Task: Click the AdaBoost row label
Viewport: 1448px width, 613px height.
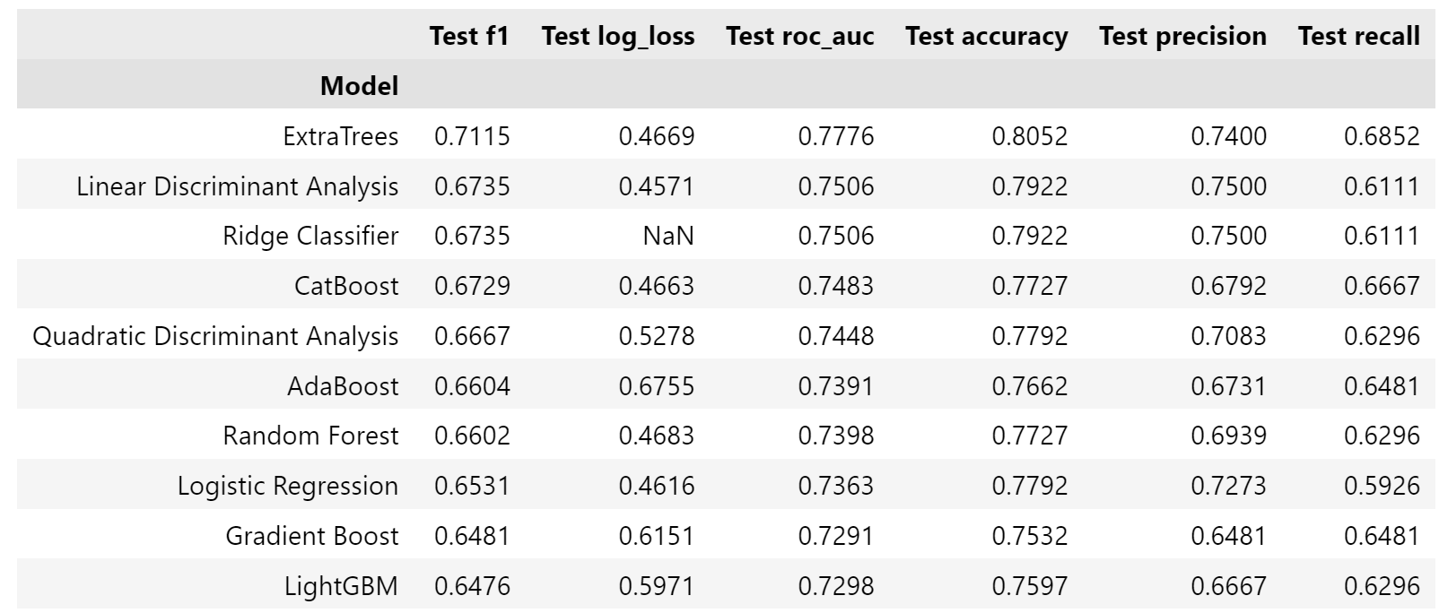Action: click(x=343, y=386)
